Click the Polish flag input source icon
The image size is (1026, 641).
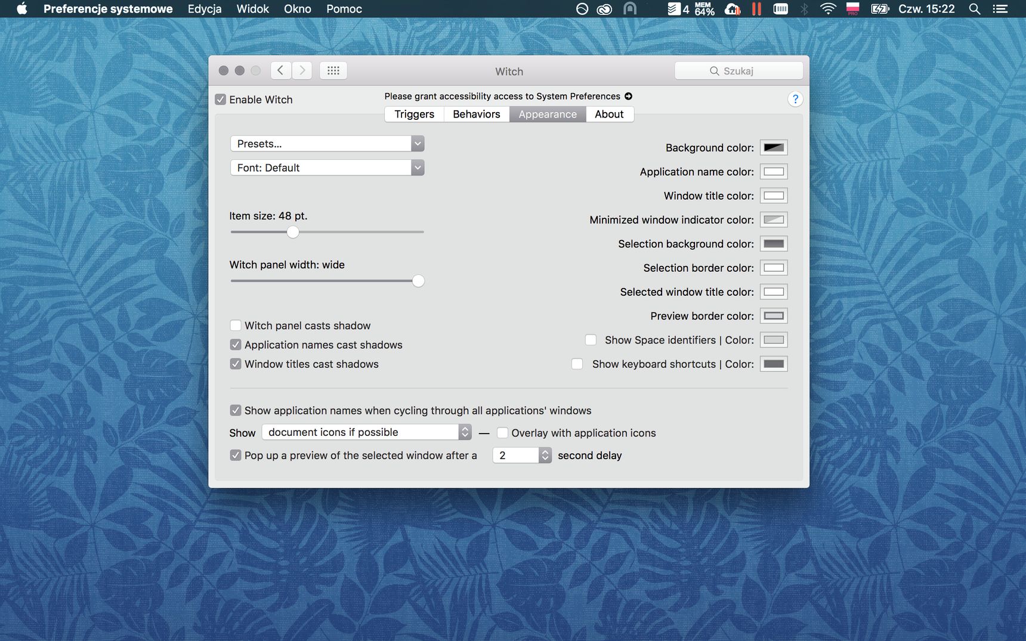852,9
